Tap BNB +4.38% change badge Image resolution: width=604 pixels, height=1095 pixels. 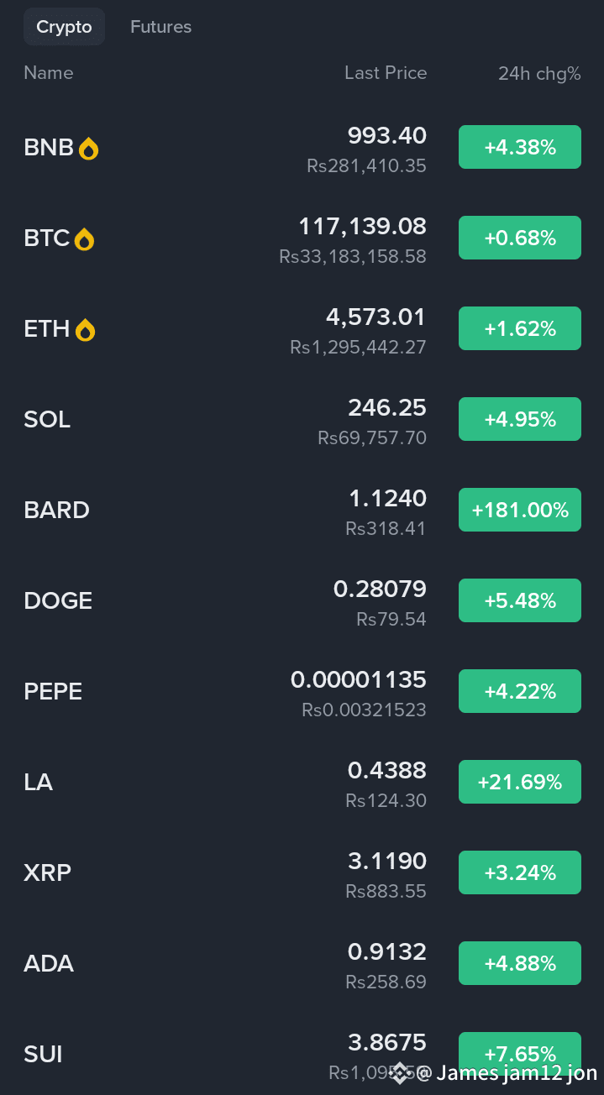click(520, 147)
